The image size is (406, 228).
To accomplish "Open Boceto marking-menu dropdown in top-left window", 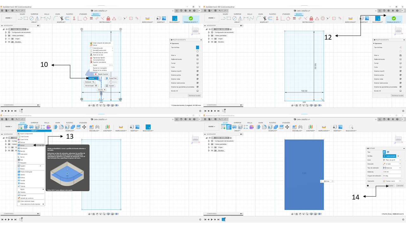I will coord(102,90).
